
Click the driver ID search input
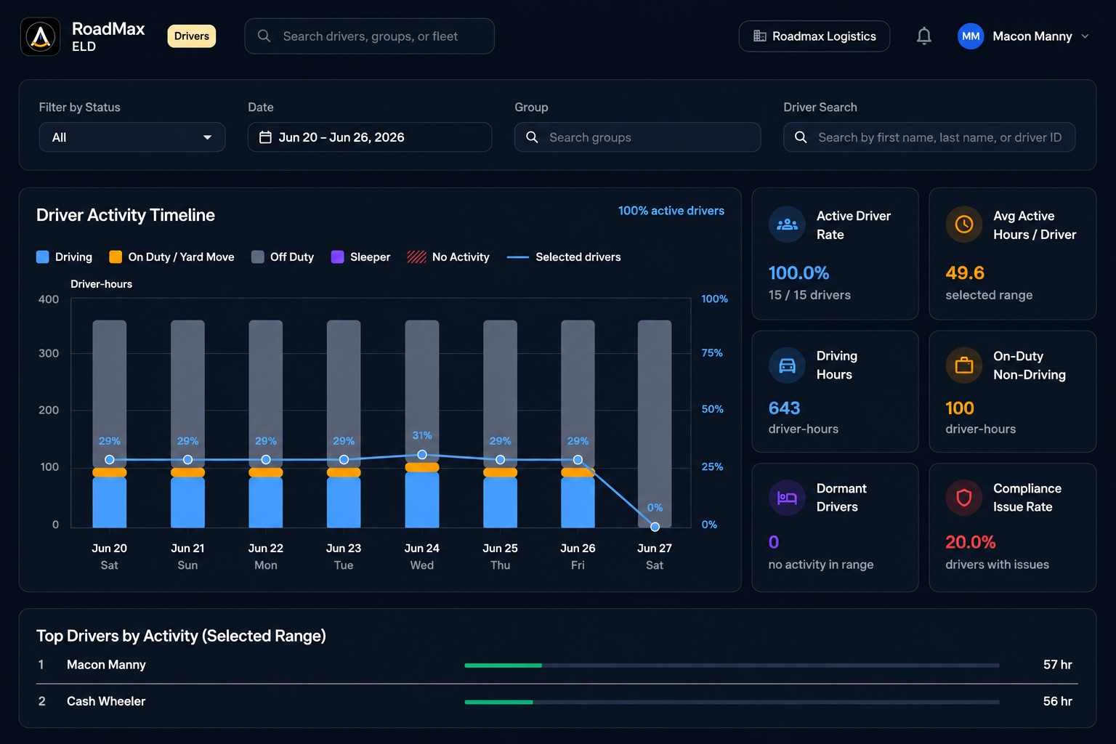click(x=929, y=137)
